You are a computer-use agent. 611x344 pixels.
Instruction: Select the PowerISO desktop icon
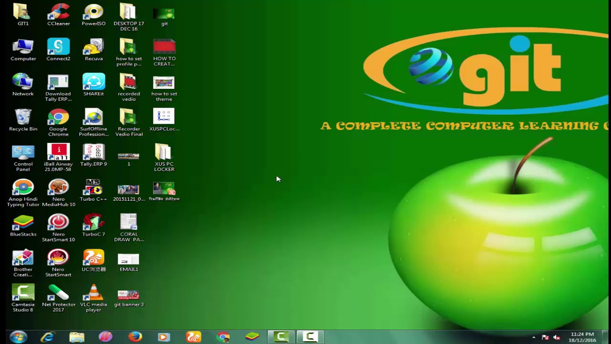(x=94, y=15)
